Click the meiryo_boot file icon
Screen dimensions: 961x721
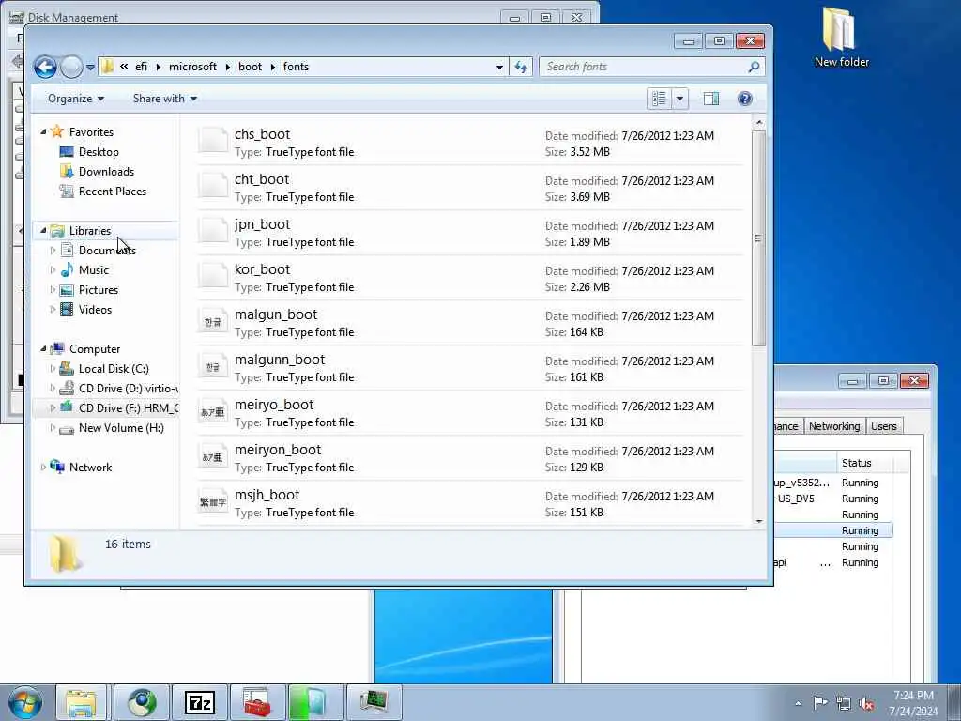(213, 412)
